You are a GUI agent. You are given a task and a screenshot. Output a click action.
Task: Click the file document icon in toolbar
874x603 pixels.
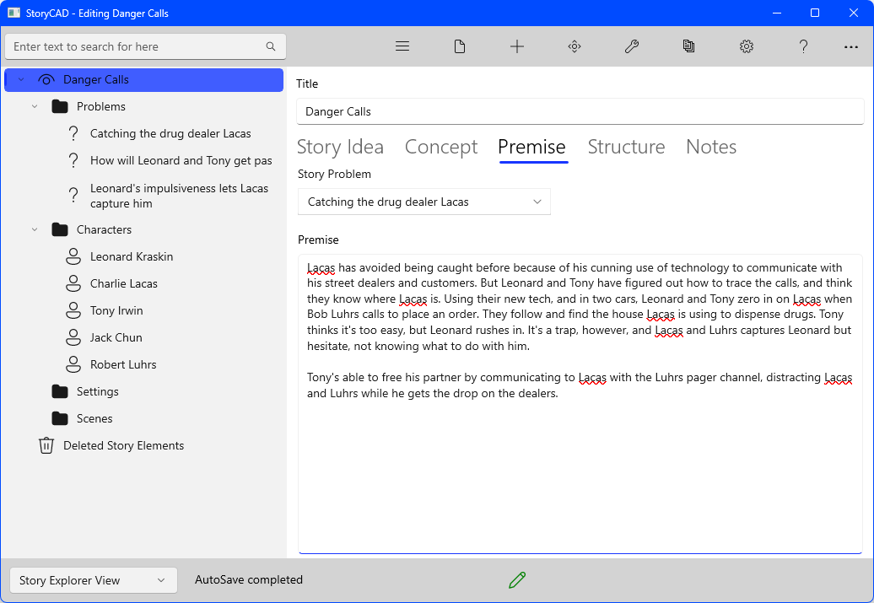(x=460, y=46)
